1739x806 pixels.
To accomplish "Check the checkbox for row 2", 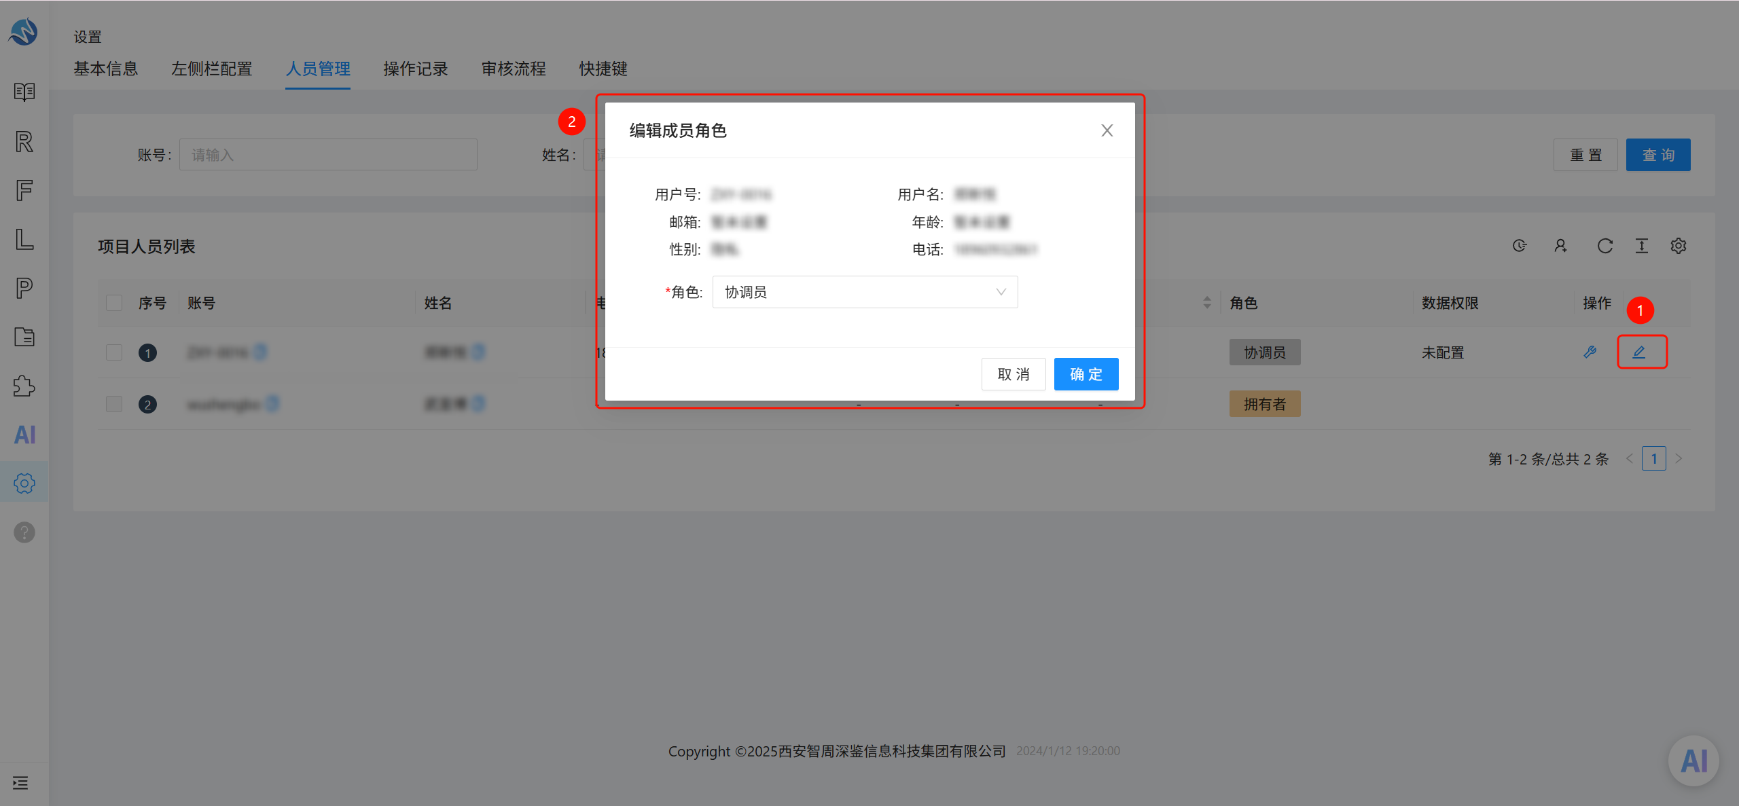I will click(114, 404).
